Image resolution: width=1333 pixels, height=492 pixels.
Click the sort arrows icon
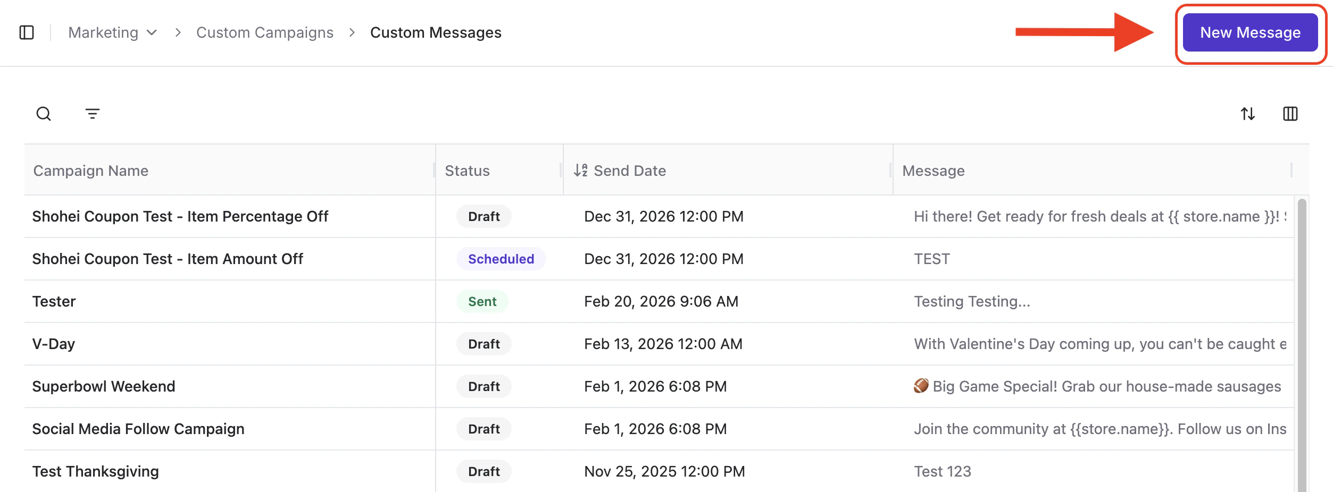pos(1247,114)
